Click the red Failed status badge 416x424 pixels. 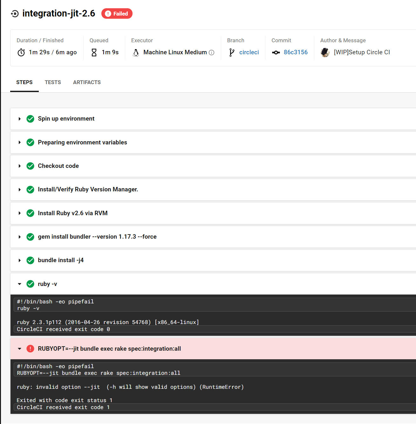pyautogui.click(x=117, y=14)
